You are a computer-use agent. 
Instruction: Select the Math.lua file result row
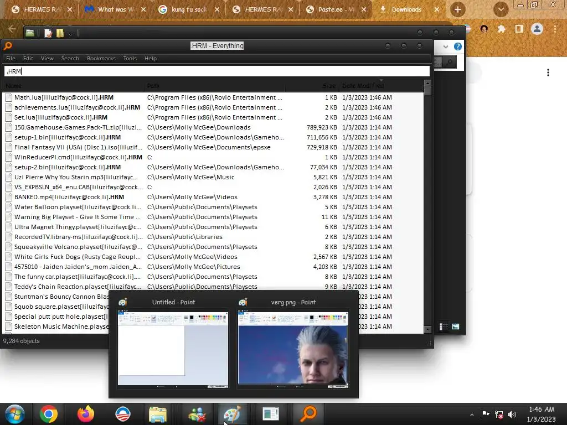coord(213,97)
